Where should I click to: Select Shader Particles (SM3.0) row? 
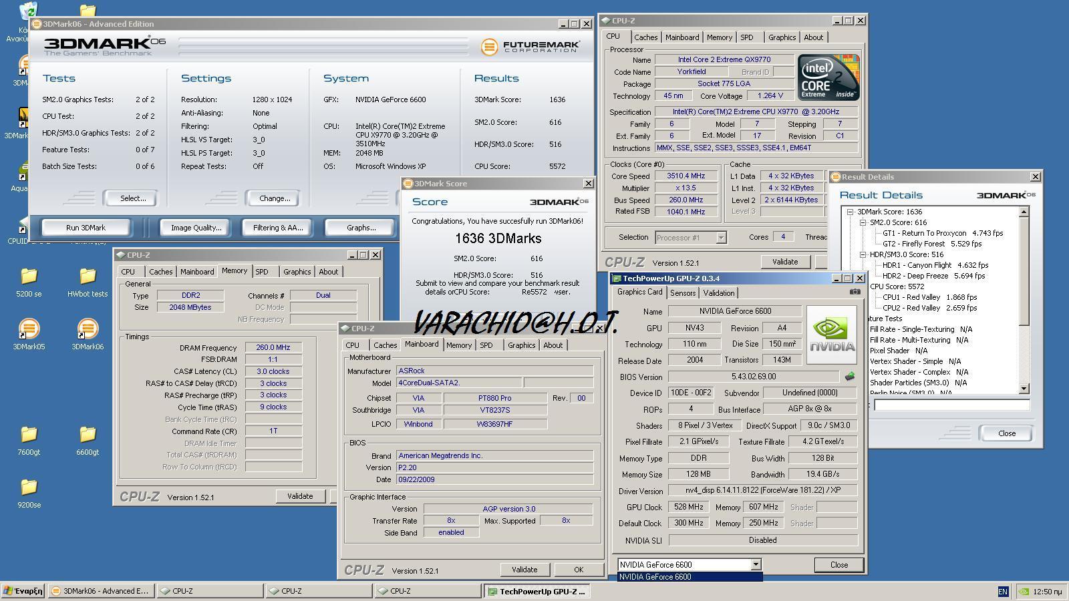918,383
